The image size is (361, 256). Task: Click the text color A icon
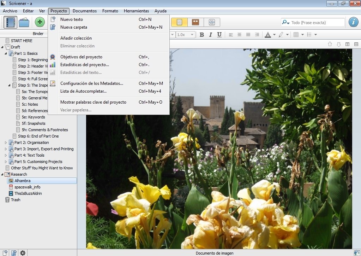point(267,35)
